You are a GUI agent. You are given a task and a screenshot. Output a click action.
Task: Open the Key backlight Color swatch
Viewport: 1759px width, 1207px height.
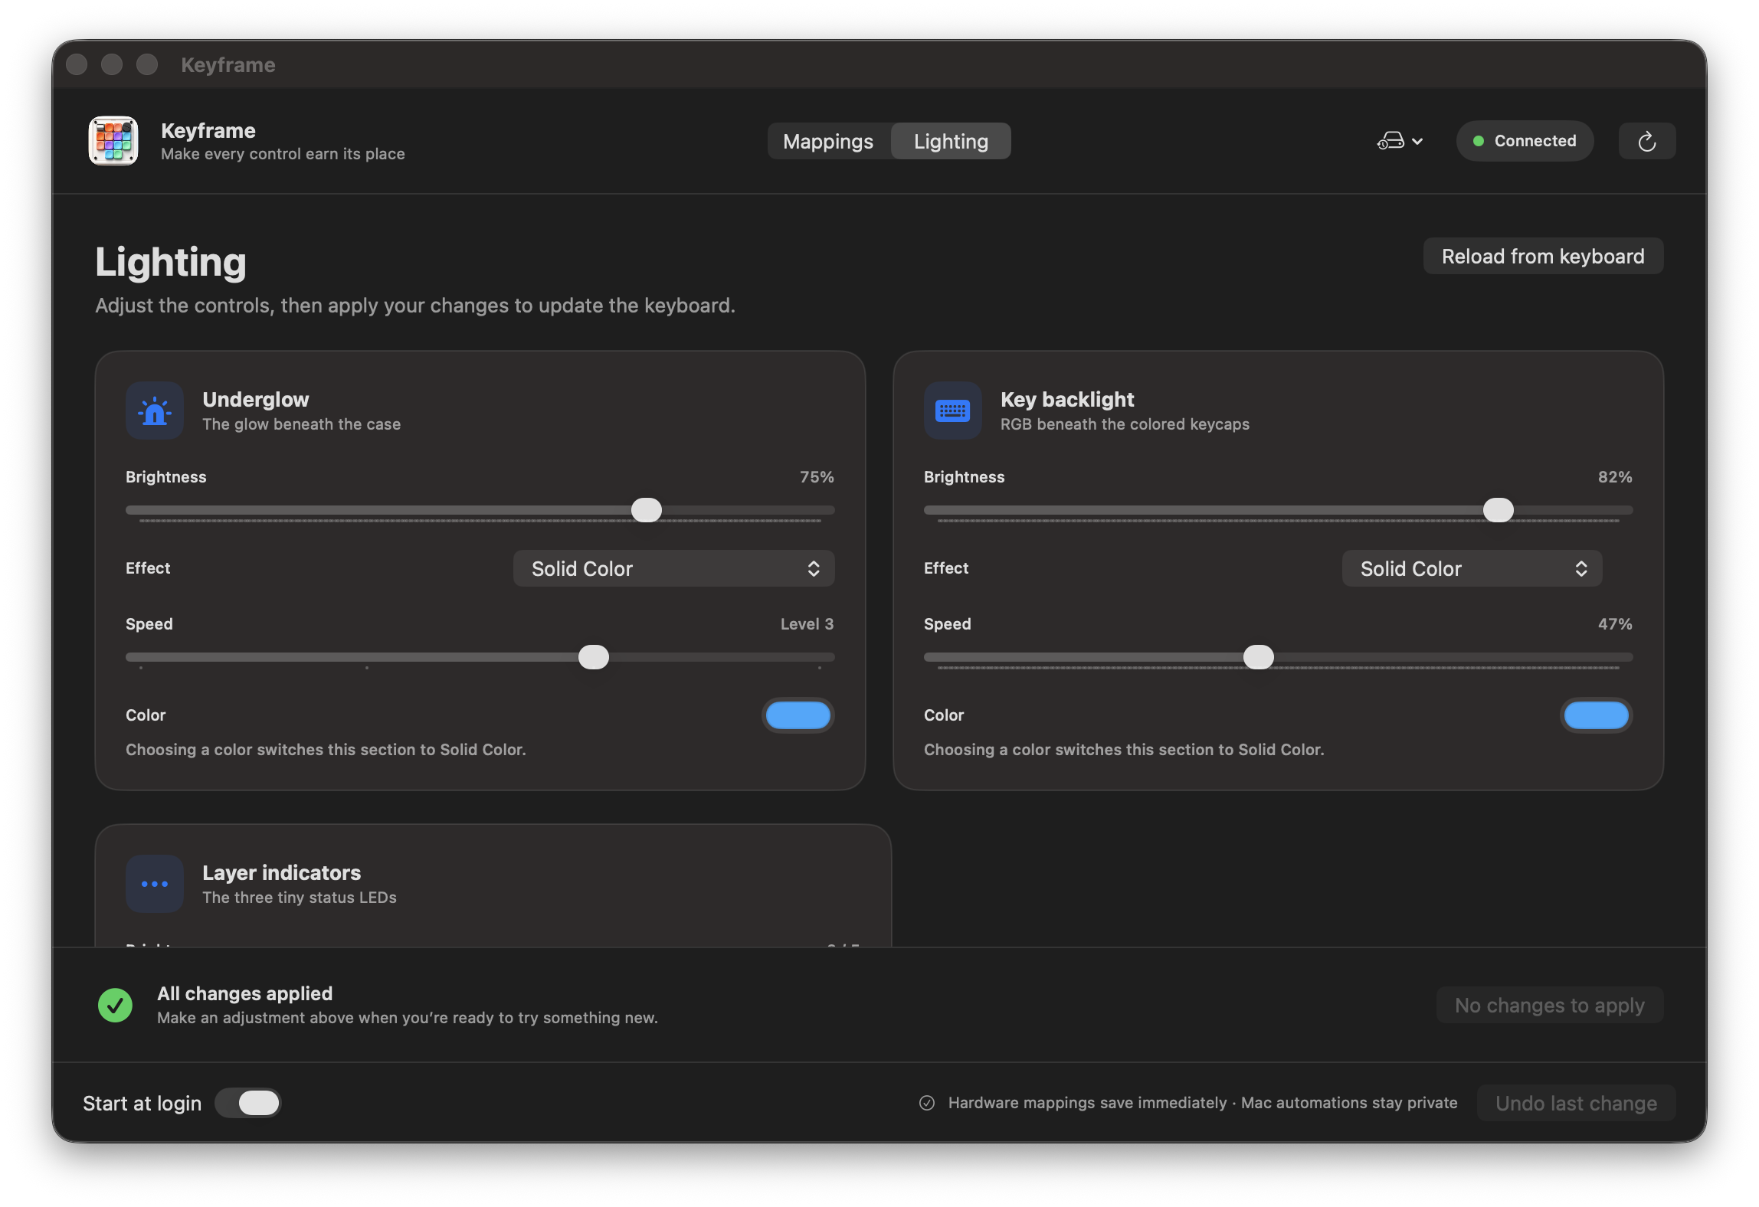(x=1597, y=715)
